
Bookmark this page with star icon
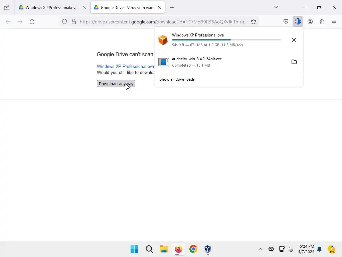253,22
